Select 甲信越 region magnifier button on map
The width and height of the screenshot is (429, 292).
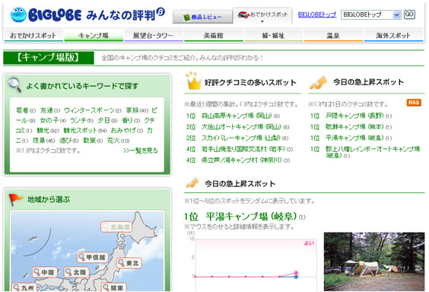coord(93,257)
